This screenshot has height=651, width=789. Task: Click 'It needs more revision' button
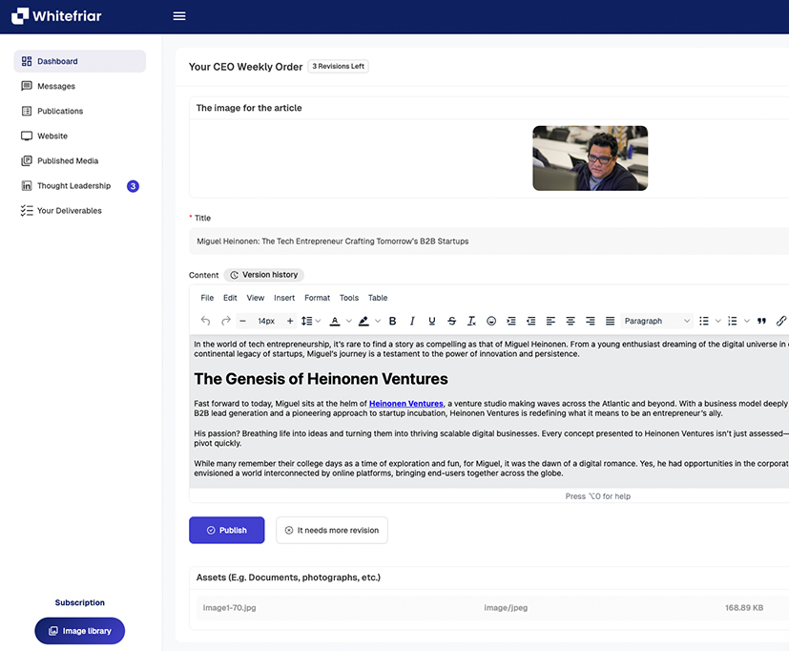332,531
